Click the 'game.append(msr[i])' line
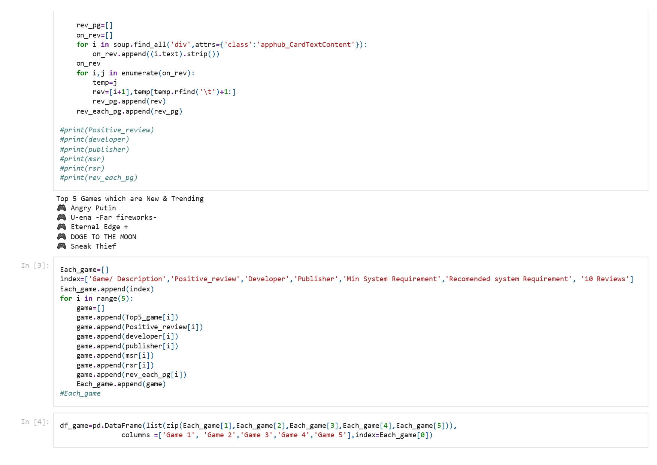 click(x=115, y=355)
